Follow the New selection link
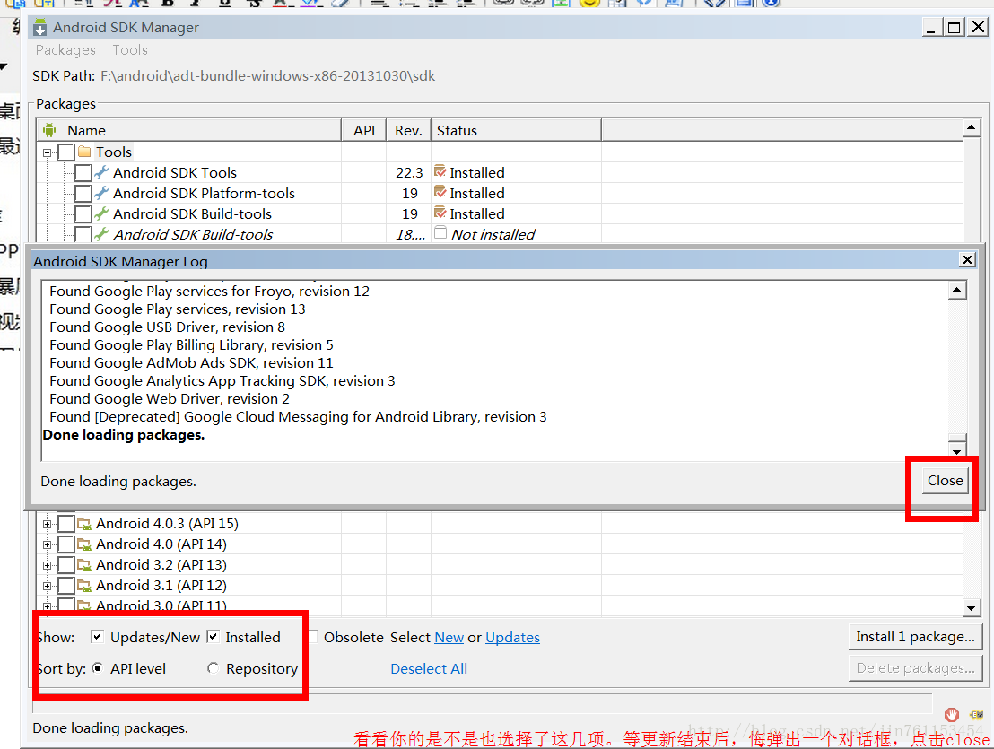The height and width of the screenshot is (749, 994). (x=449, y=638)
